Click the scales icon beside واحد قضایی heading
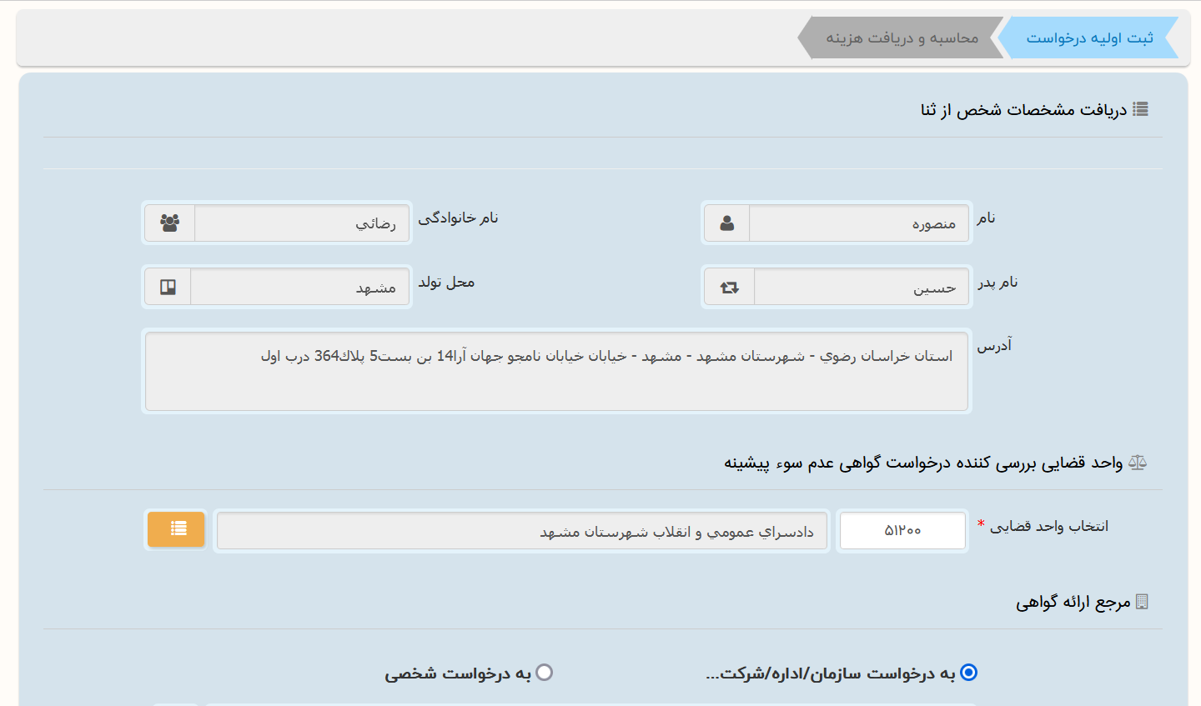The width and height of the screenshot is (1201, 706). pyautogui.click(x=1138, y=463)
